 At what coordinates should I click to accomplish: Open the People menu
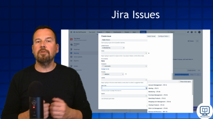tap(127, 32)
